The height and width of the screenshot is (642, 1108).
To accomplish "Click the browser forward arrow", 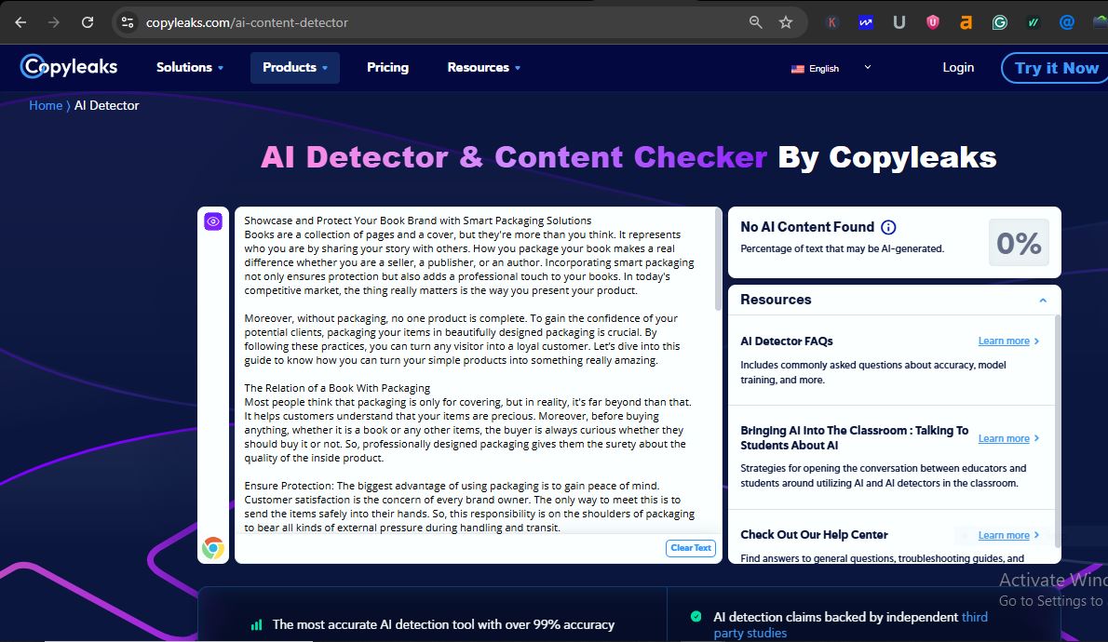I will coord(54,22).
